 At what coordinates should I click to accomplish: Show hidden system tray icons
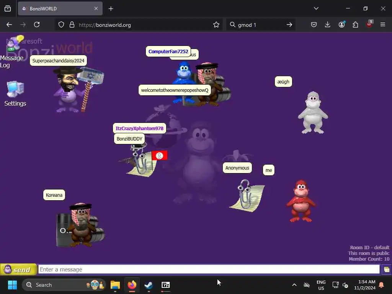click(x=294, y=285)
